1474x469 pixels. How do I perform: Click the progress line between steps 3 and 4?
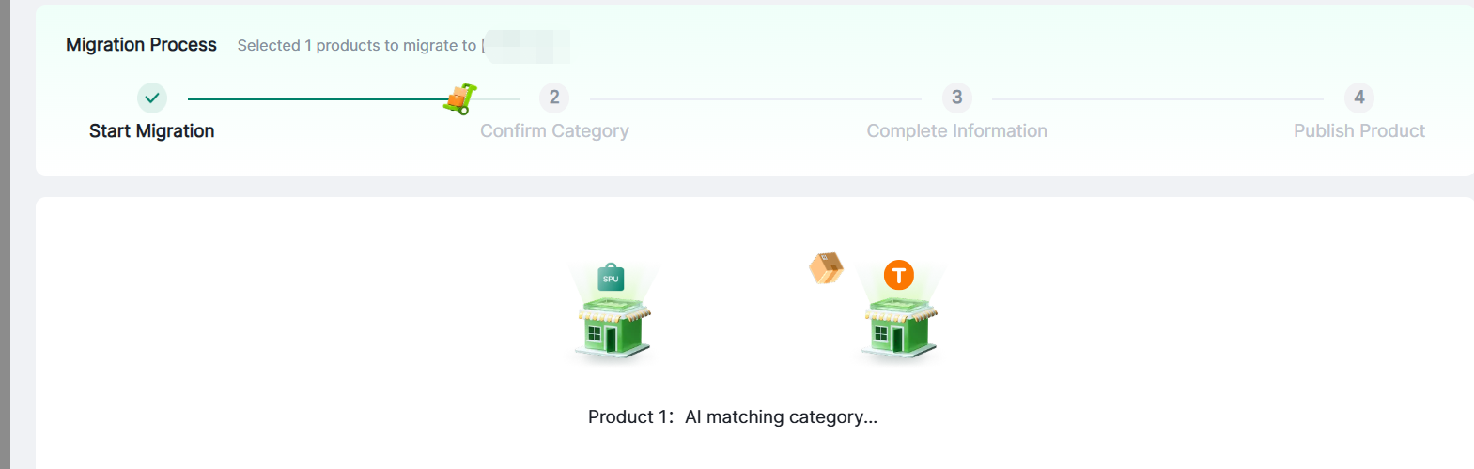point(1157,98)
